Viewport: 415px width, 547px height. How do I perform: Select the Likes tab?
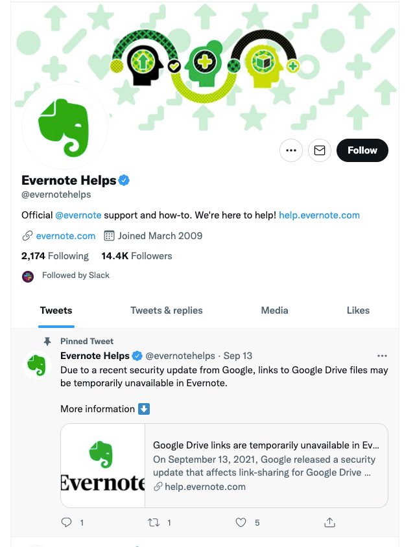coord(358,310)
